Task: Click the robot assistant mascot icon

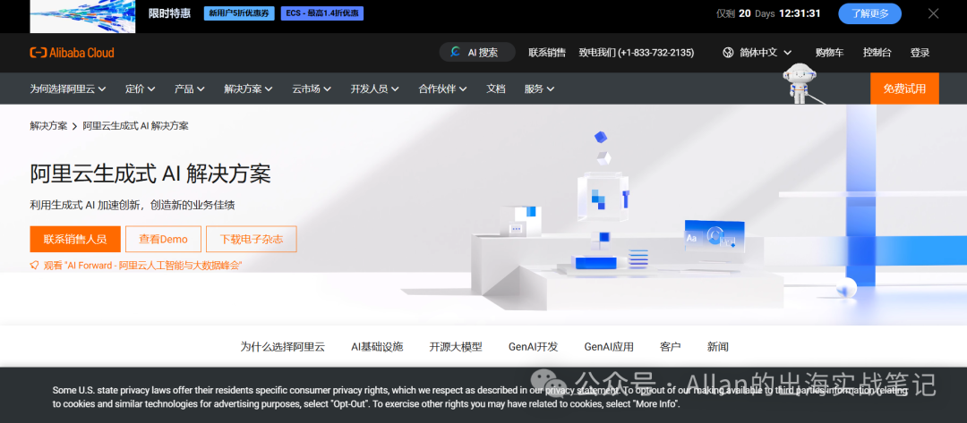Action: click(800, 82)
